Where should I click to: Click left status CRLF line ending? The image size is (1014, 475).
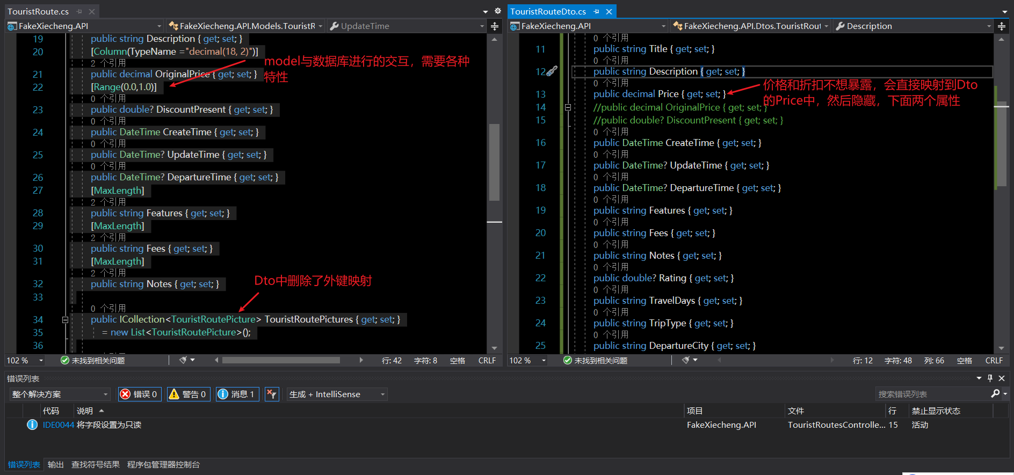tap(487, 361)
